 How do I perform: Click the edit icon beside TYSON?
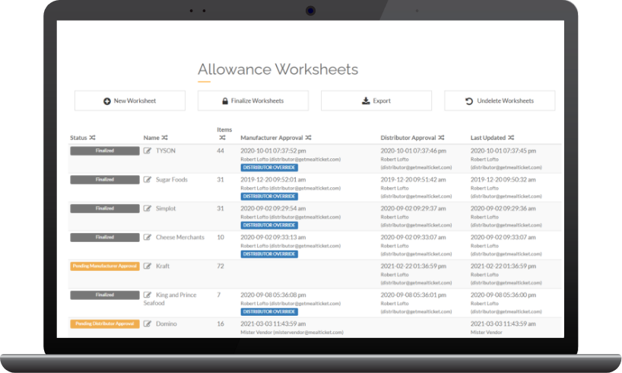click(148, 151)
